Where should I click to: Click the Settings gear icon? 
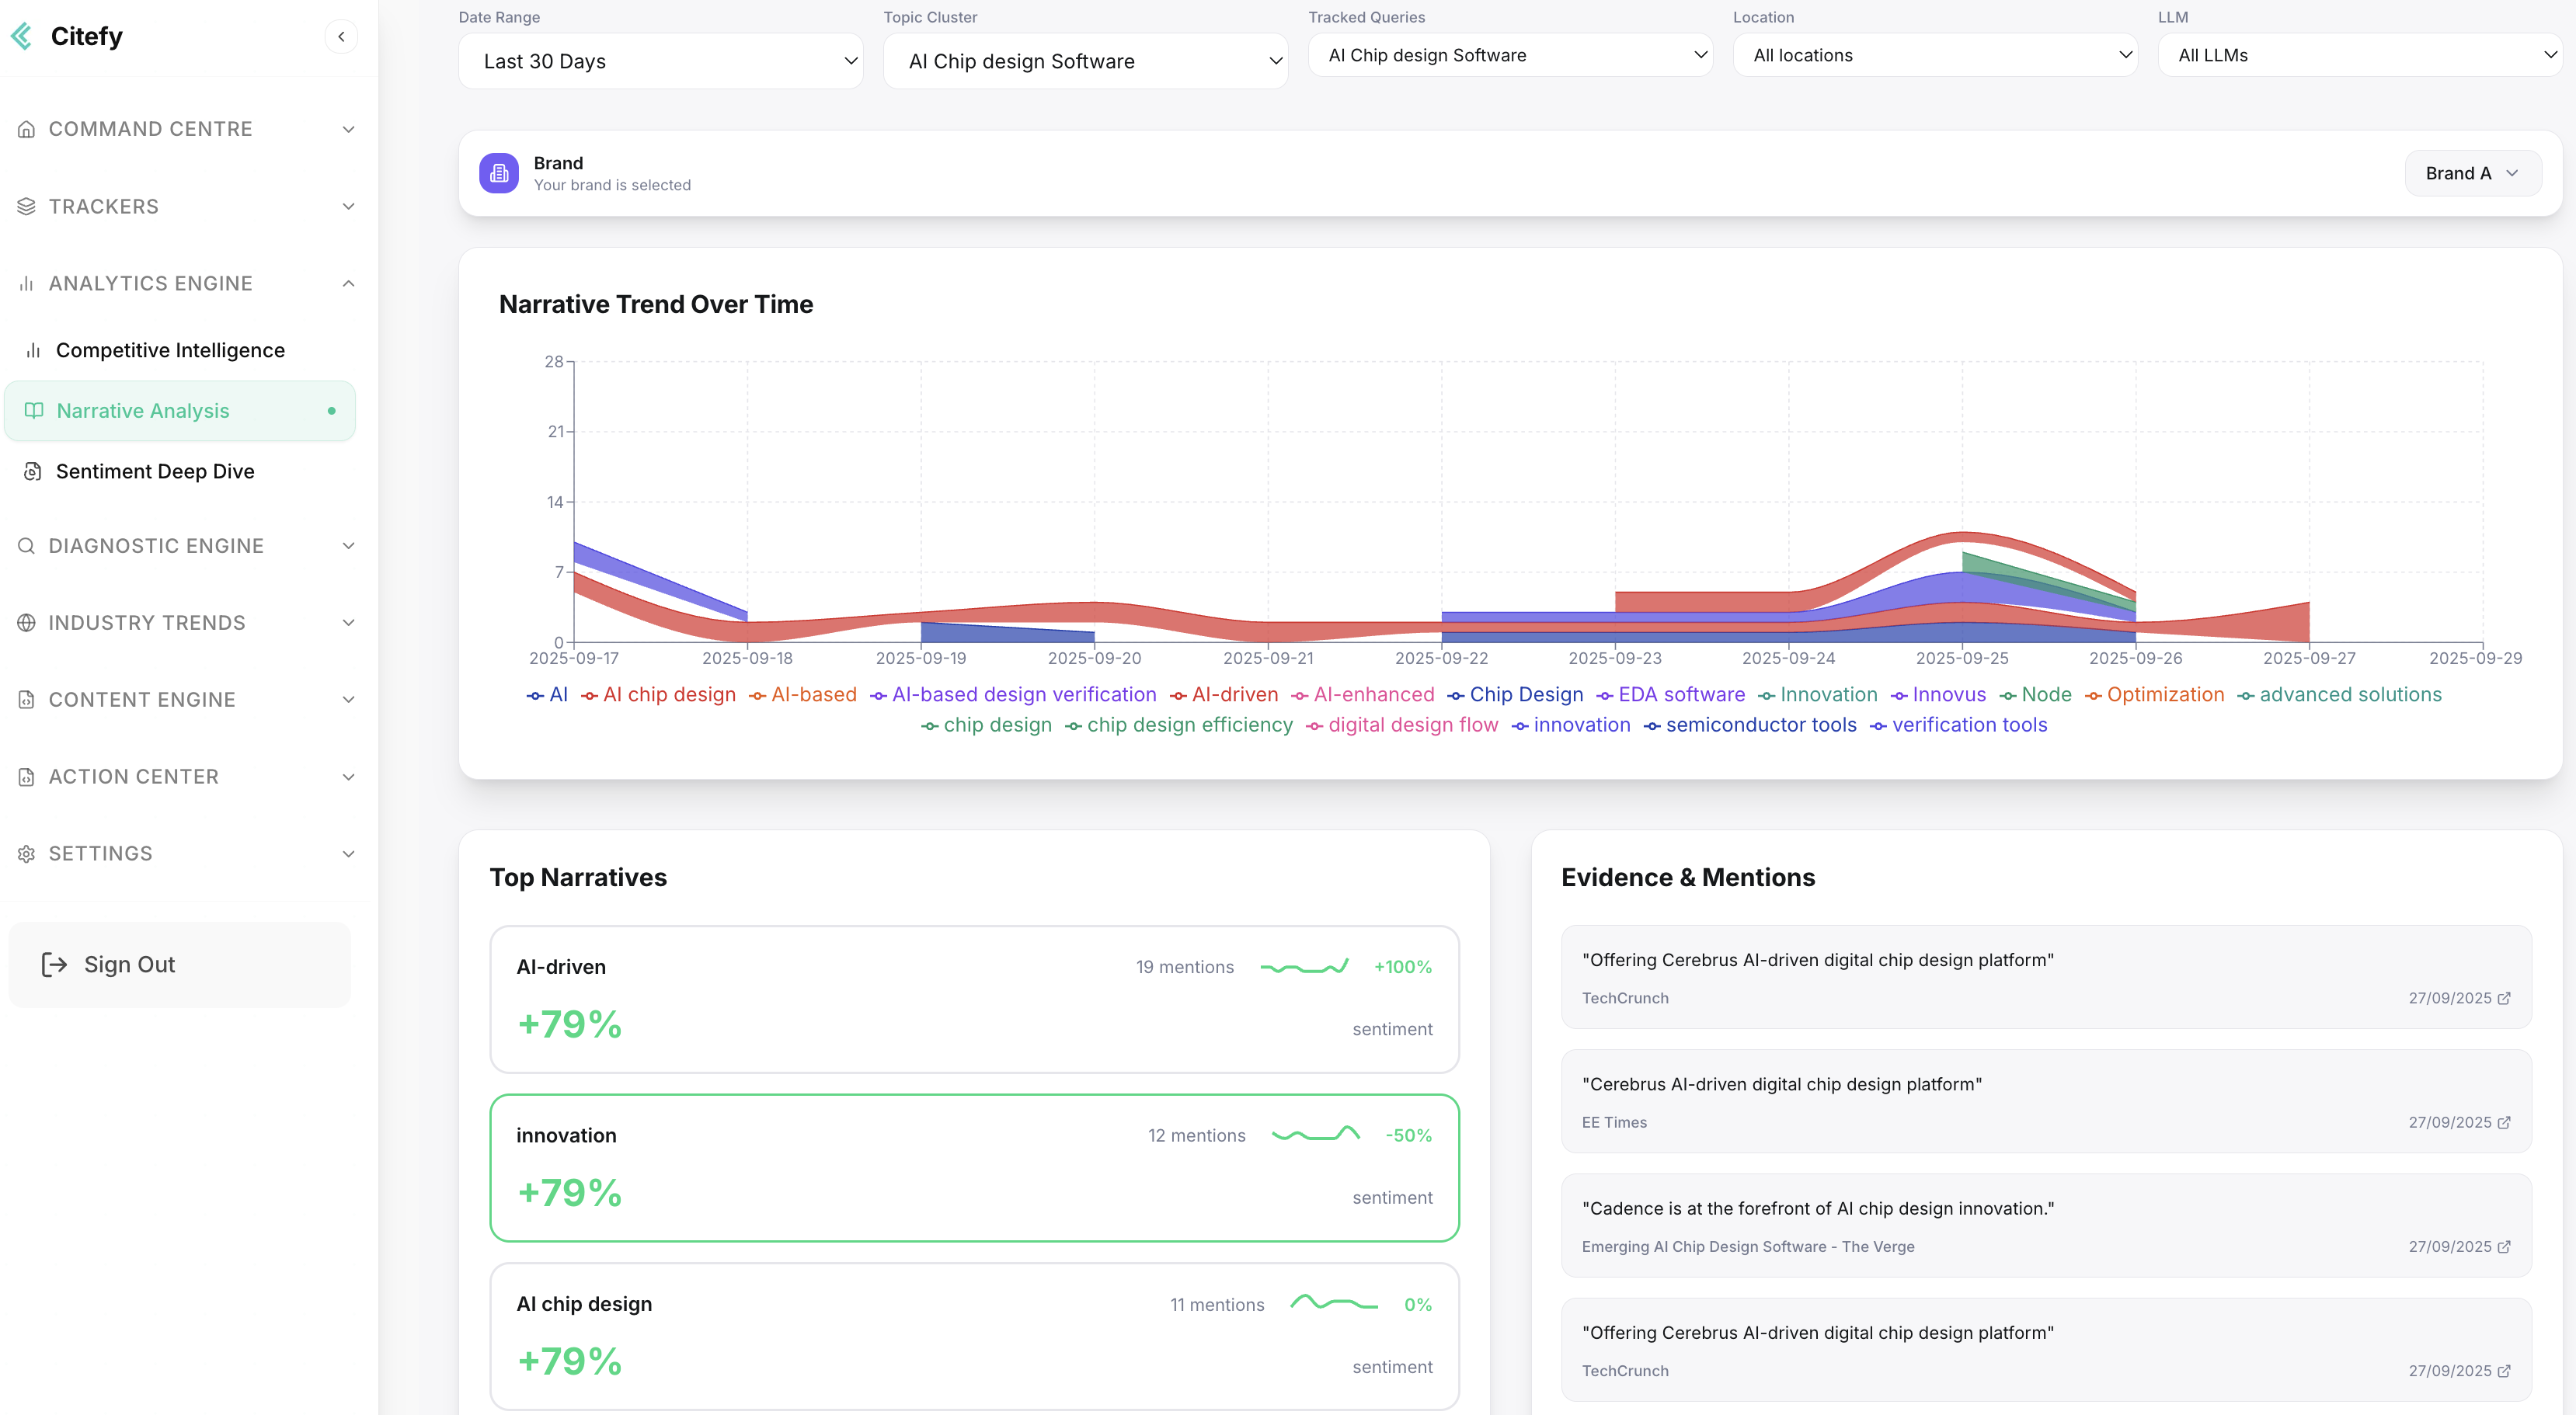(27, 853)
